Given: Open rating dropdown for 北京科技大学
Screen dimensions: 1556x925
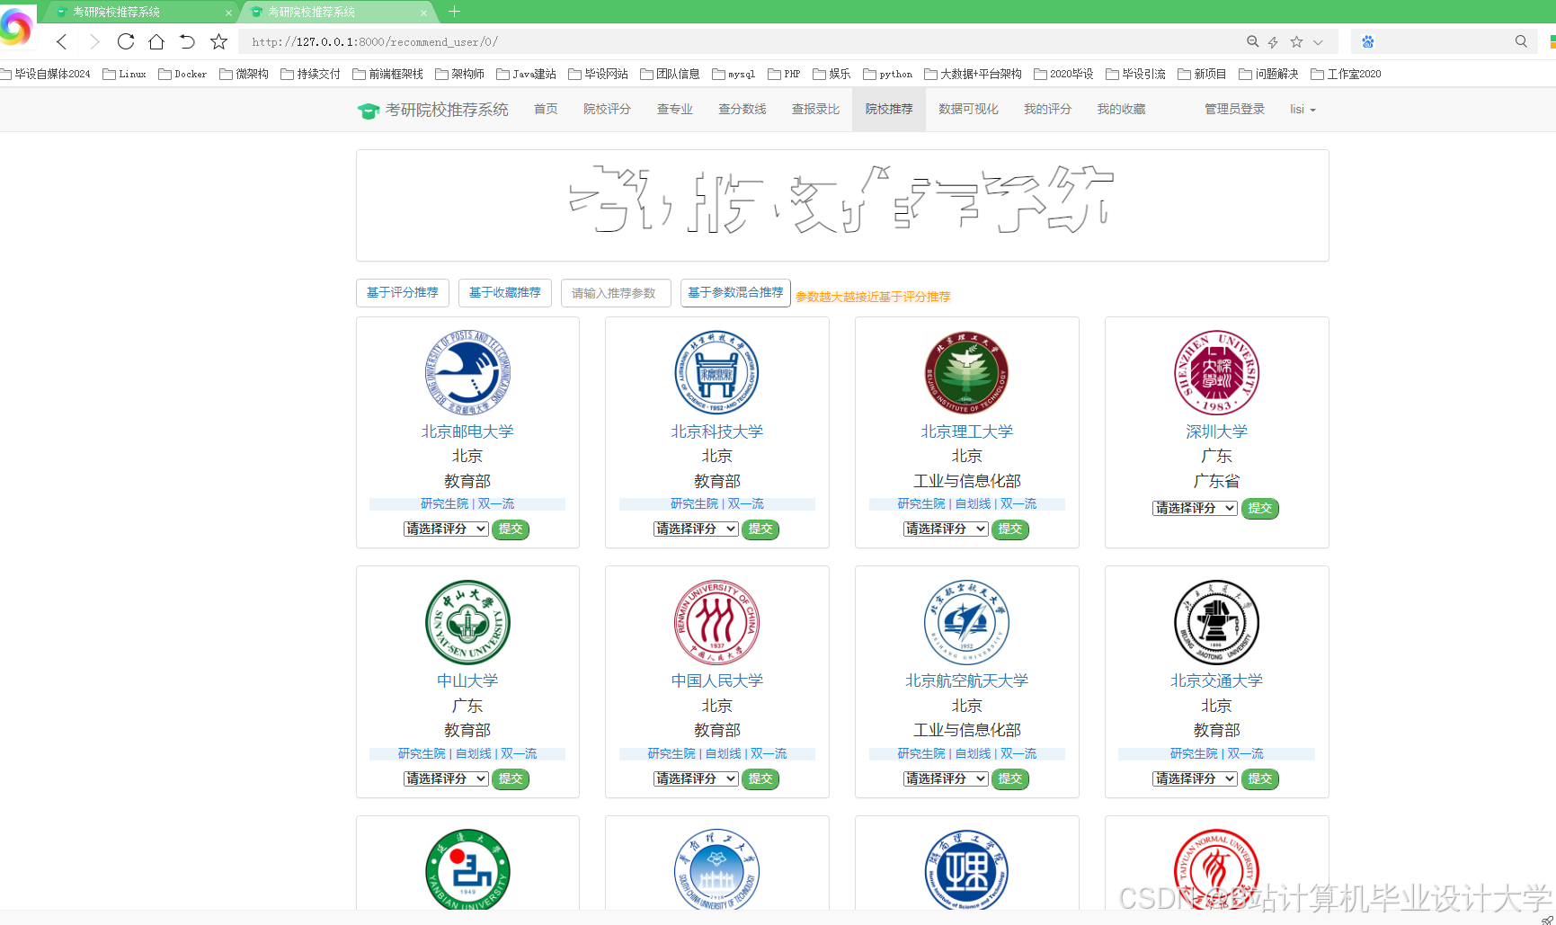Looking at the screenshot, I should [x=696, y=529].
